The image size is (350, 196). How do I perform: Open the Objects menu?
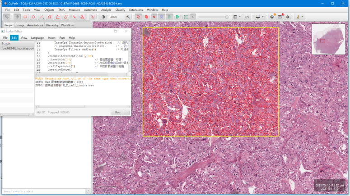[49, 10]
